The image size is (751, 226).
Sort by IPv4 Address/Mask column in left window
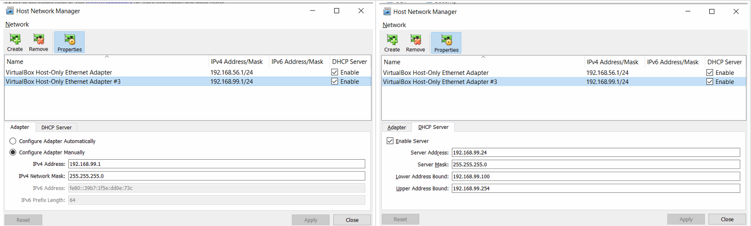239,62
